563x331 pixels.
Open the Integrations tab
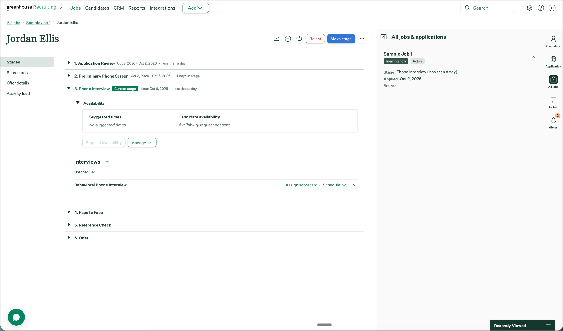click(x=163, y=8)
